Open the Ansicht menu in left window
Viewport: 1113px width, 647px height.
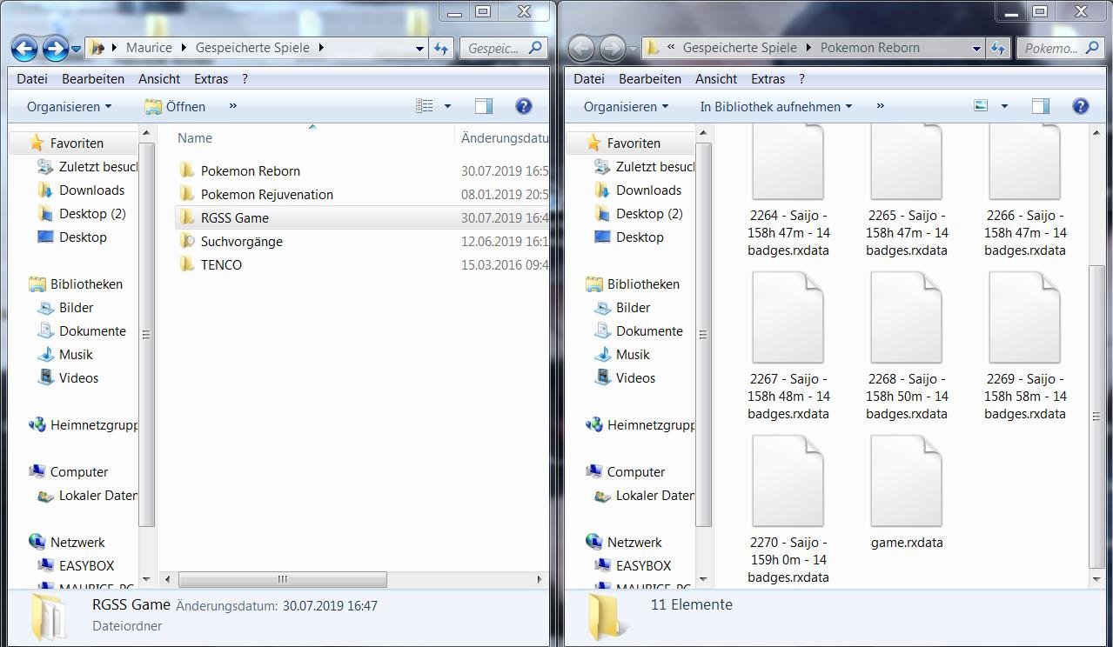(159, 78)
